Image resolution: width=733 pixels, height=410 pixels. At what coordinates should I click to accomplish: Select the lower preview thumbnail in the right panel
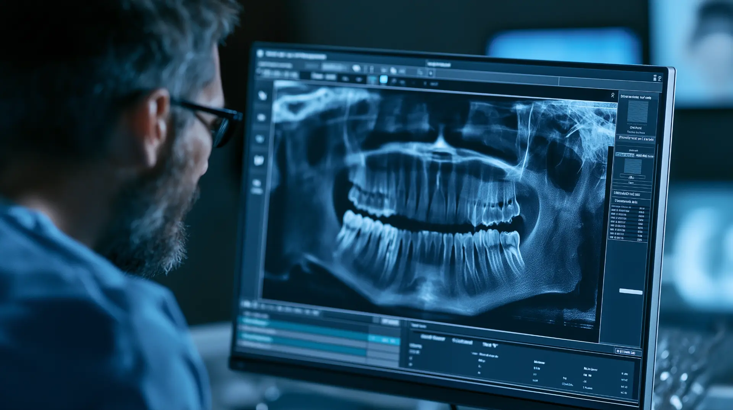click(633, 167)
